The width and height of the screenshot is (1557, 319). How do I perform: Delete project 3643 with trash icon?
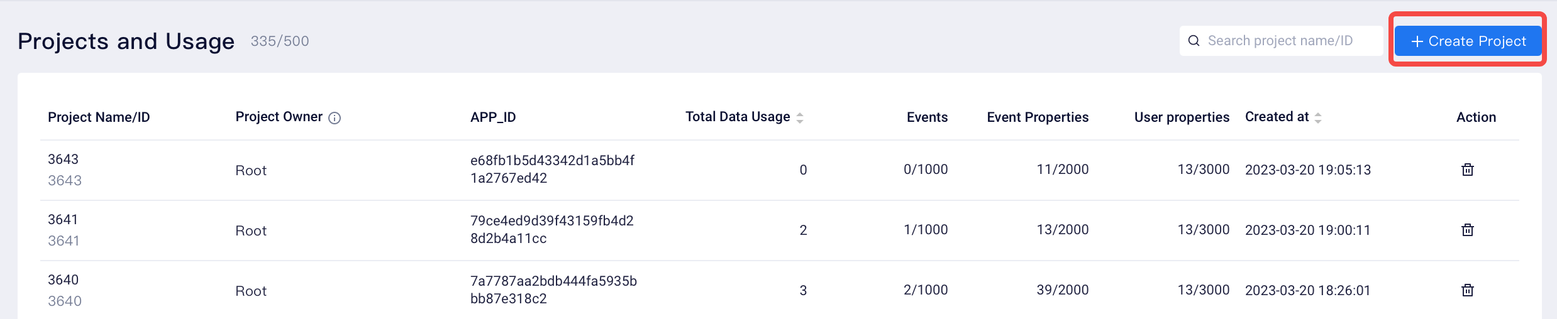(1467, 170)
